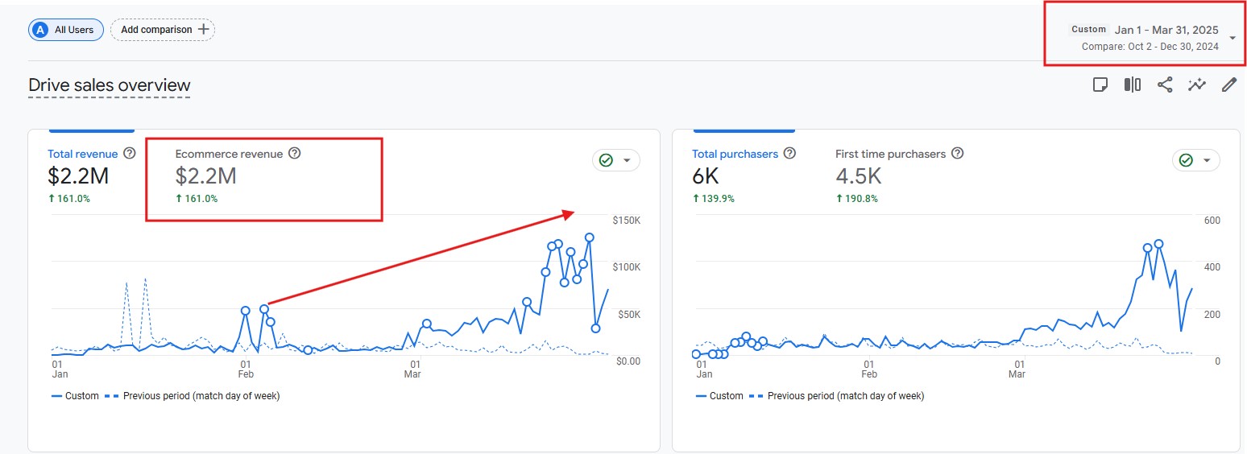Open help icon next to Total revenue
This screenshot has width=1247, height=454.
pos(130,154)
